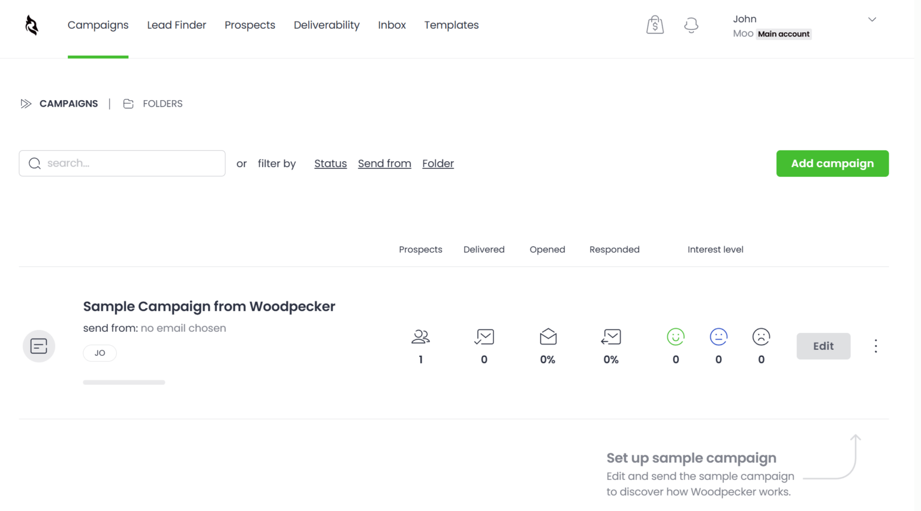Open Sample Campaign from Woodpecker title

coord(209,306)
